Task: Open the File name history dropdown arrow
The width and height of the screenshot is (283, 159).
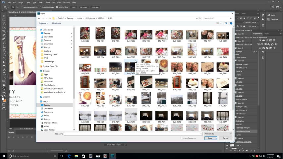Action: [x=201, y=134]
